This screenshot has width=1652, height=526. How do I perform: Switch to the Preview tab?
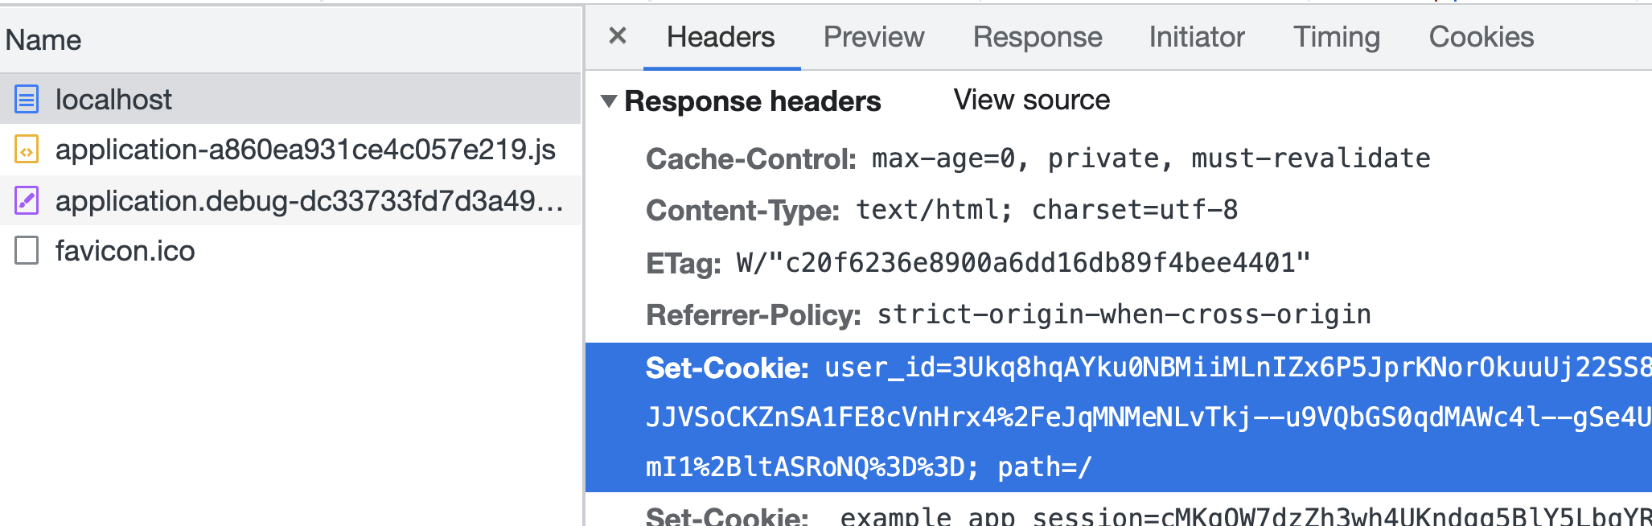tap(873, 38)
